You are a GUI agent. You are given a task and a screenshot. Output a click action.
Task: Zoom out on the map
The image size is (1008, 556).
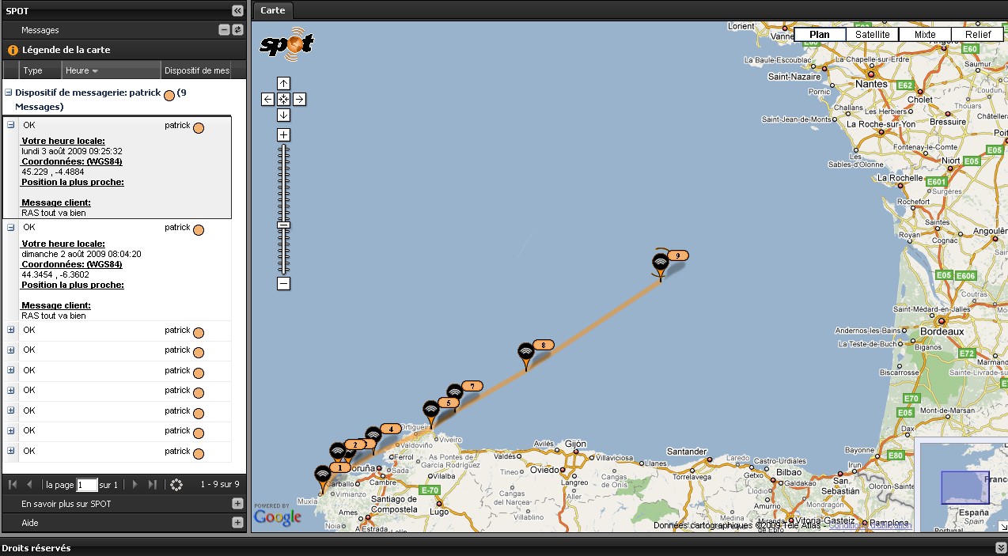pyautogui.click(x=283, y=283)
